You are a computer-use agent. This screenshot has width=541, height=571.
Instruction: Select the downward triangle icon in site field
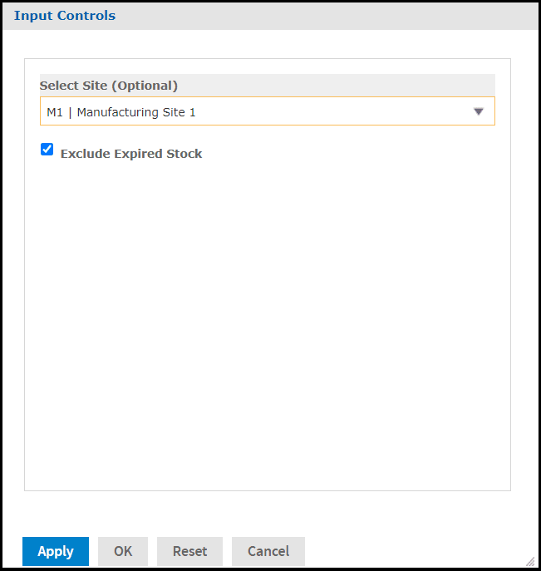(x=478, y=111)
